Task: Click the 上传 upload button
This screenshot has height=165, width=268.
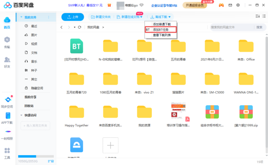Action: click(73, 17)
